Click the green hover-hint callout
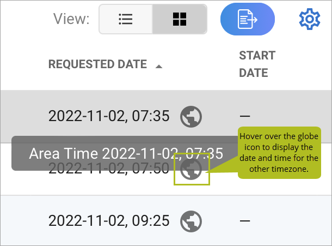This screenshot has height=246, width=332. click(x=279, y=153)
